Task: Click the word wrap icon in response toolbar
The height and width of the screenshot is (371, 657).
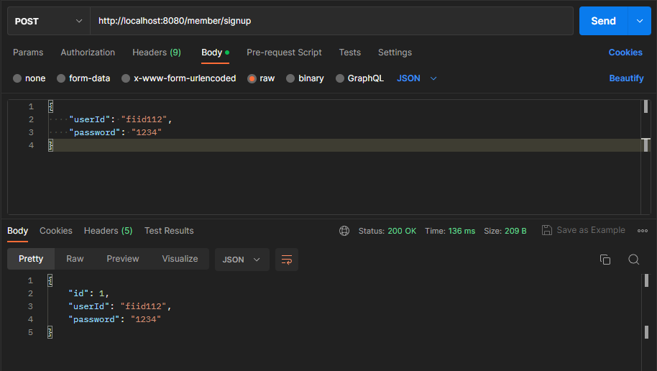Action: click(287, 260)
